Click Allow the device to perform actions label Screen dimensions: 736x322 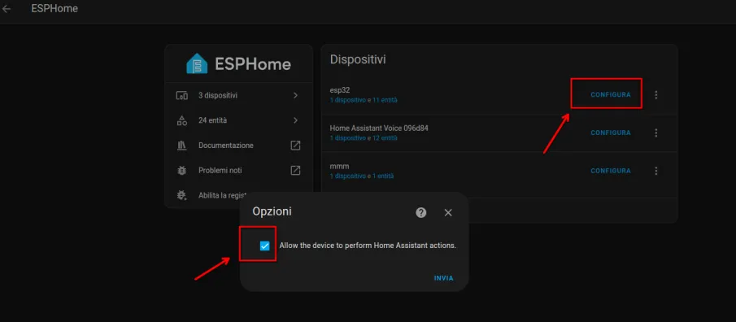pyautogui.click(x=368, y=246)
